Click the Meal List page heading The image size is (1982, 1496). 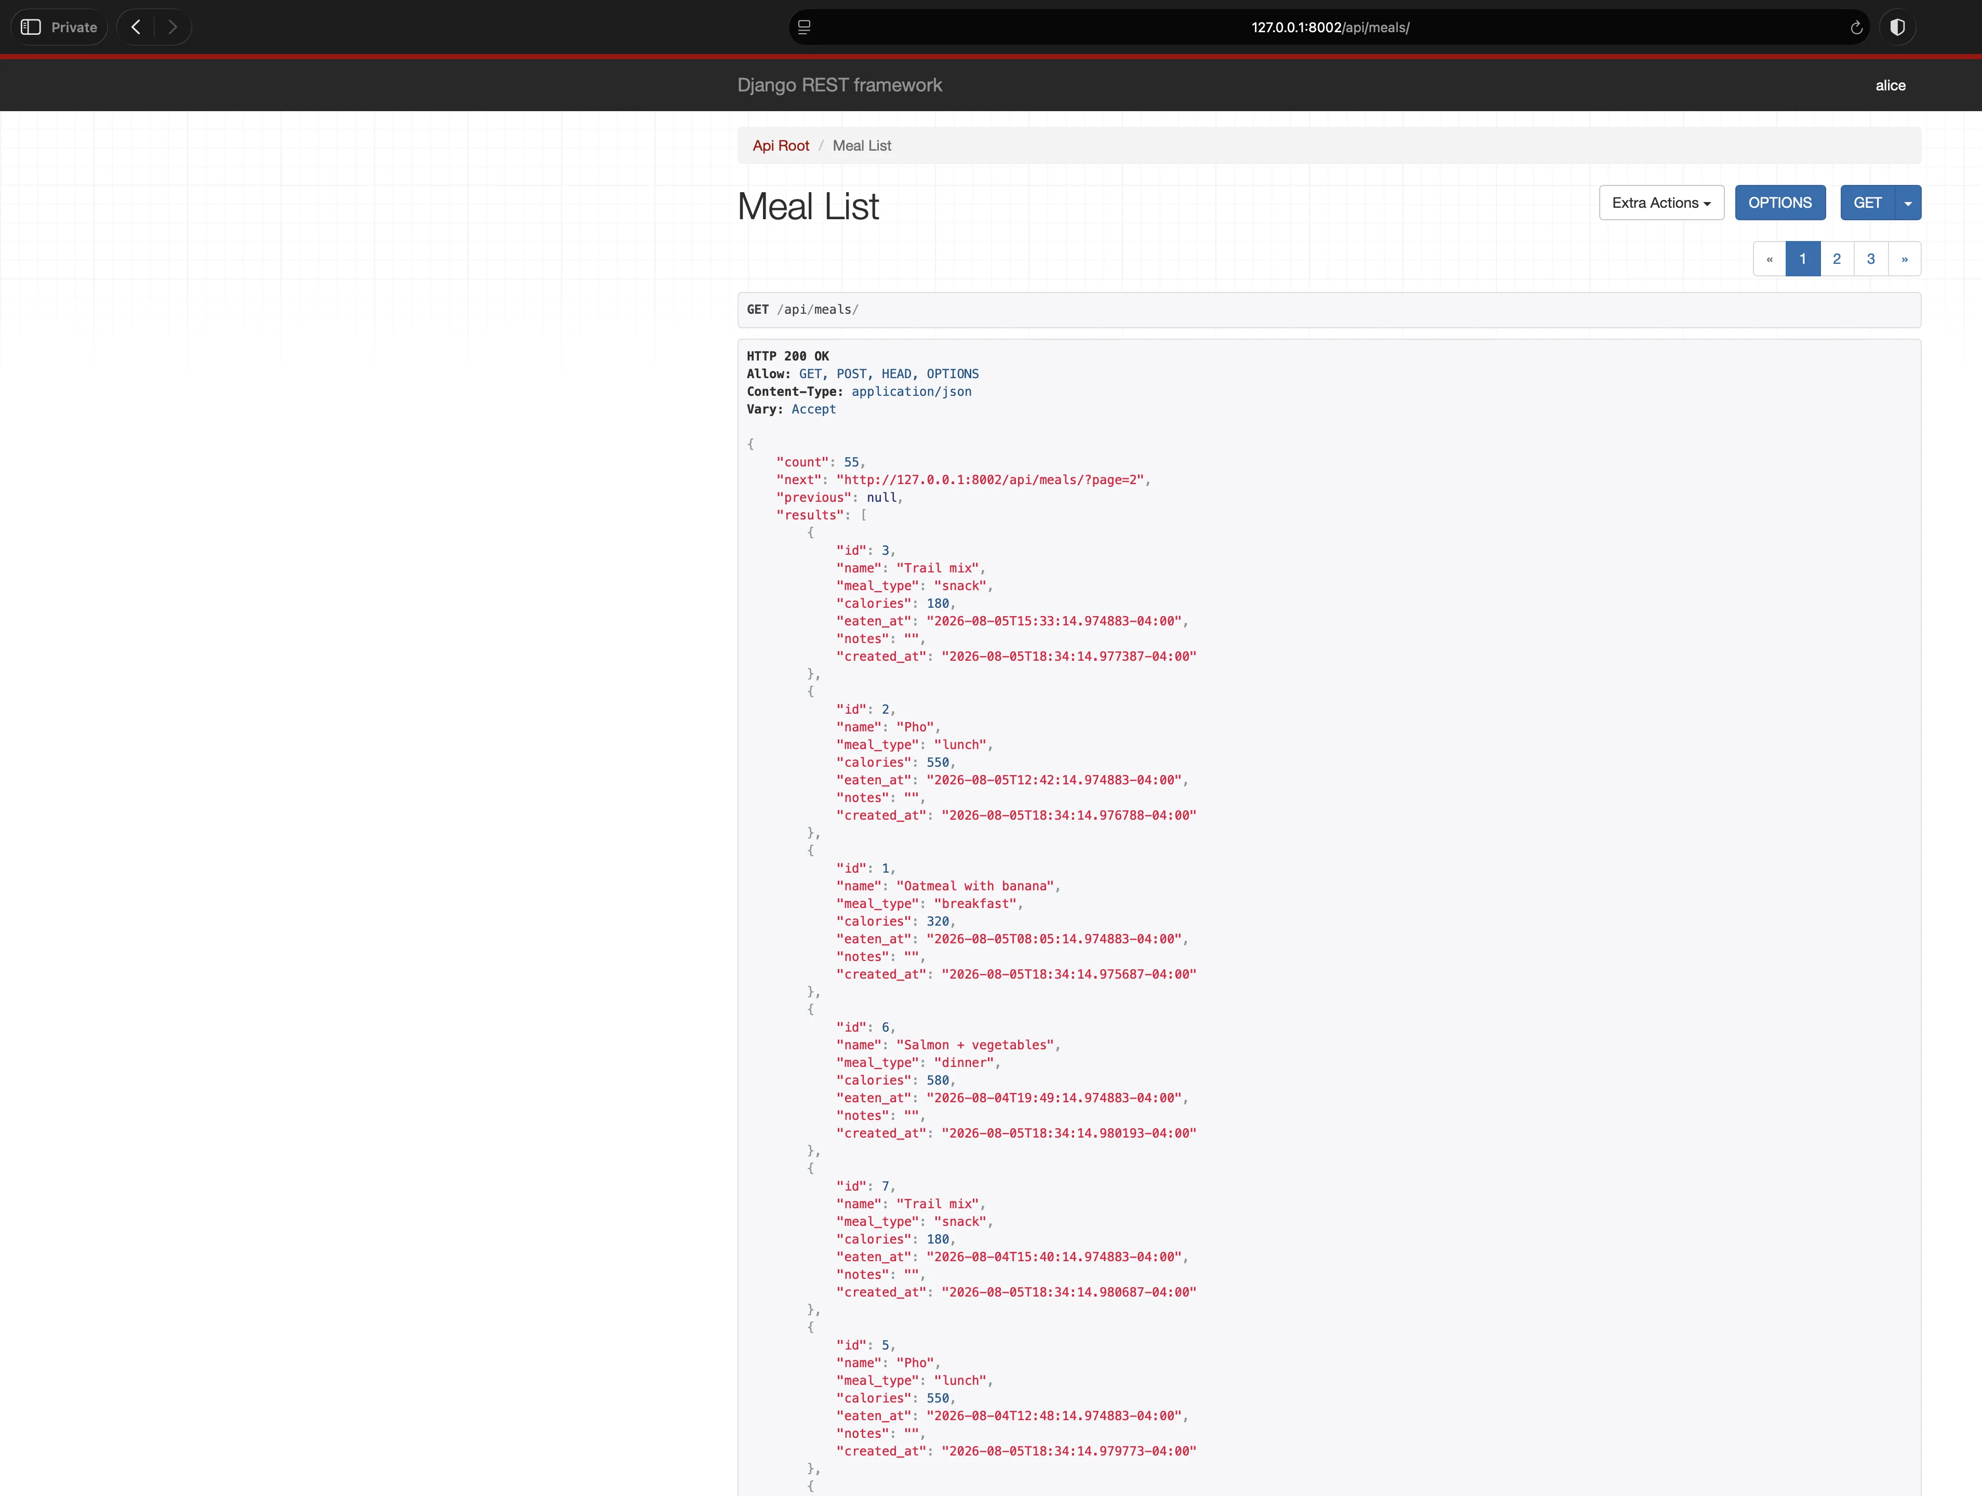coord(808,207)
